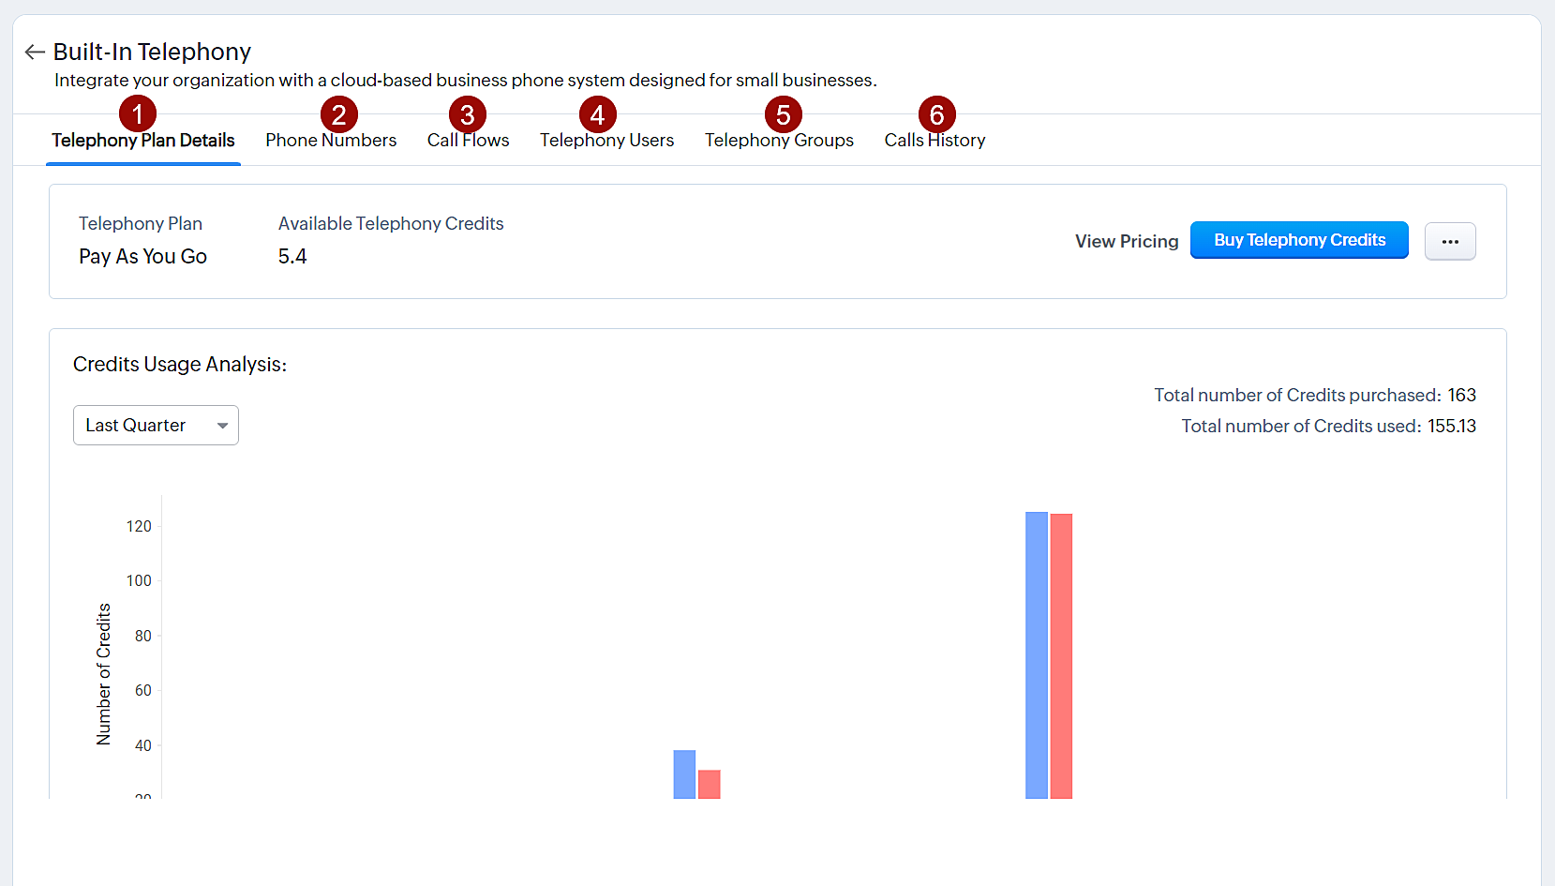Click the red number 3 badge
Image resolution: width=1555 pixels, height=886 pixels.
[x=467, y=114]
